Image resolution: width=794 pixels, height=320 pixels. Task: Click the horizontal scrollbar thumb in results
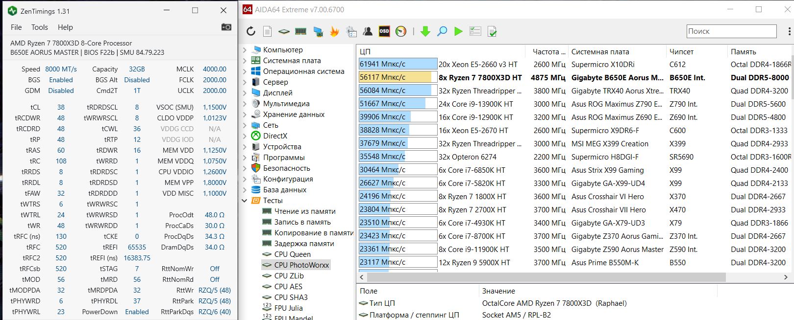546,277
